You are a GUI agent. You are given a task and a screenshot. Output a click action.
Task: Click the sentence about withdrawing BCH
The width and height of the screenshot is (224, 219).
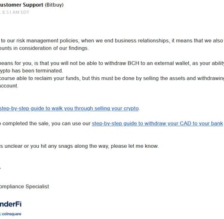[112, 63]
